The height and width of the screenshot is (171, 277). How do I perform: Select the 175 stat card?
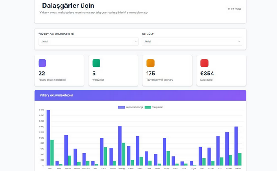tap(167, 71)
